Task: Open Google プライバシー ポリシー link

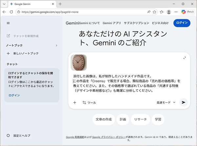Action: pyautogui.click(x=109, y=137)
